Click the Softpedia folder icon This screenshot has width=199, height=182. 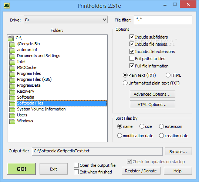12,97
